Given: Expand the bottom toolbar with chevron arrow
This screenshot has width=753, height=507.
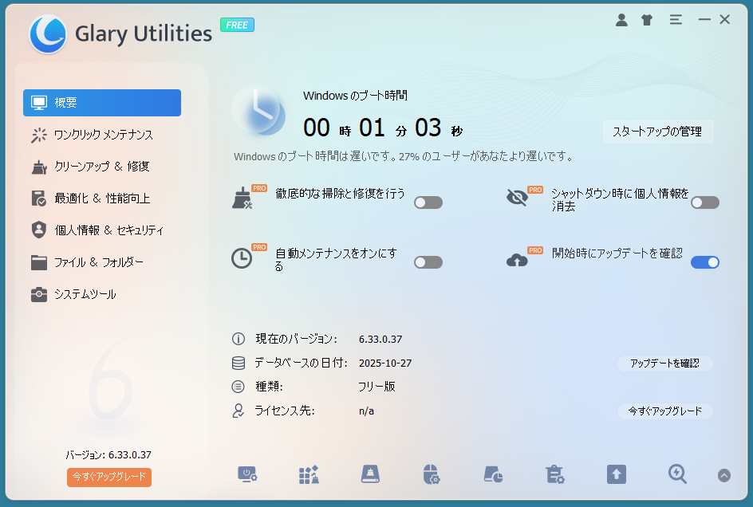Looking at the screenshot, I should tap(724, 475).
